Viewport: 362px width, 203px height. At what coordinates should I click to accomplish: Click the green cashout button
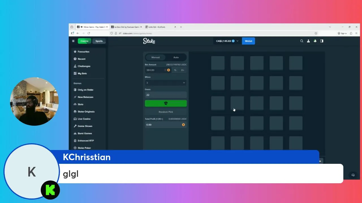point(166,103)
